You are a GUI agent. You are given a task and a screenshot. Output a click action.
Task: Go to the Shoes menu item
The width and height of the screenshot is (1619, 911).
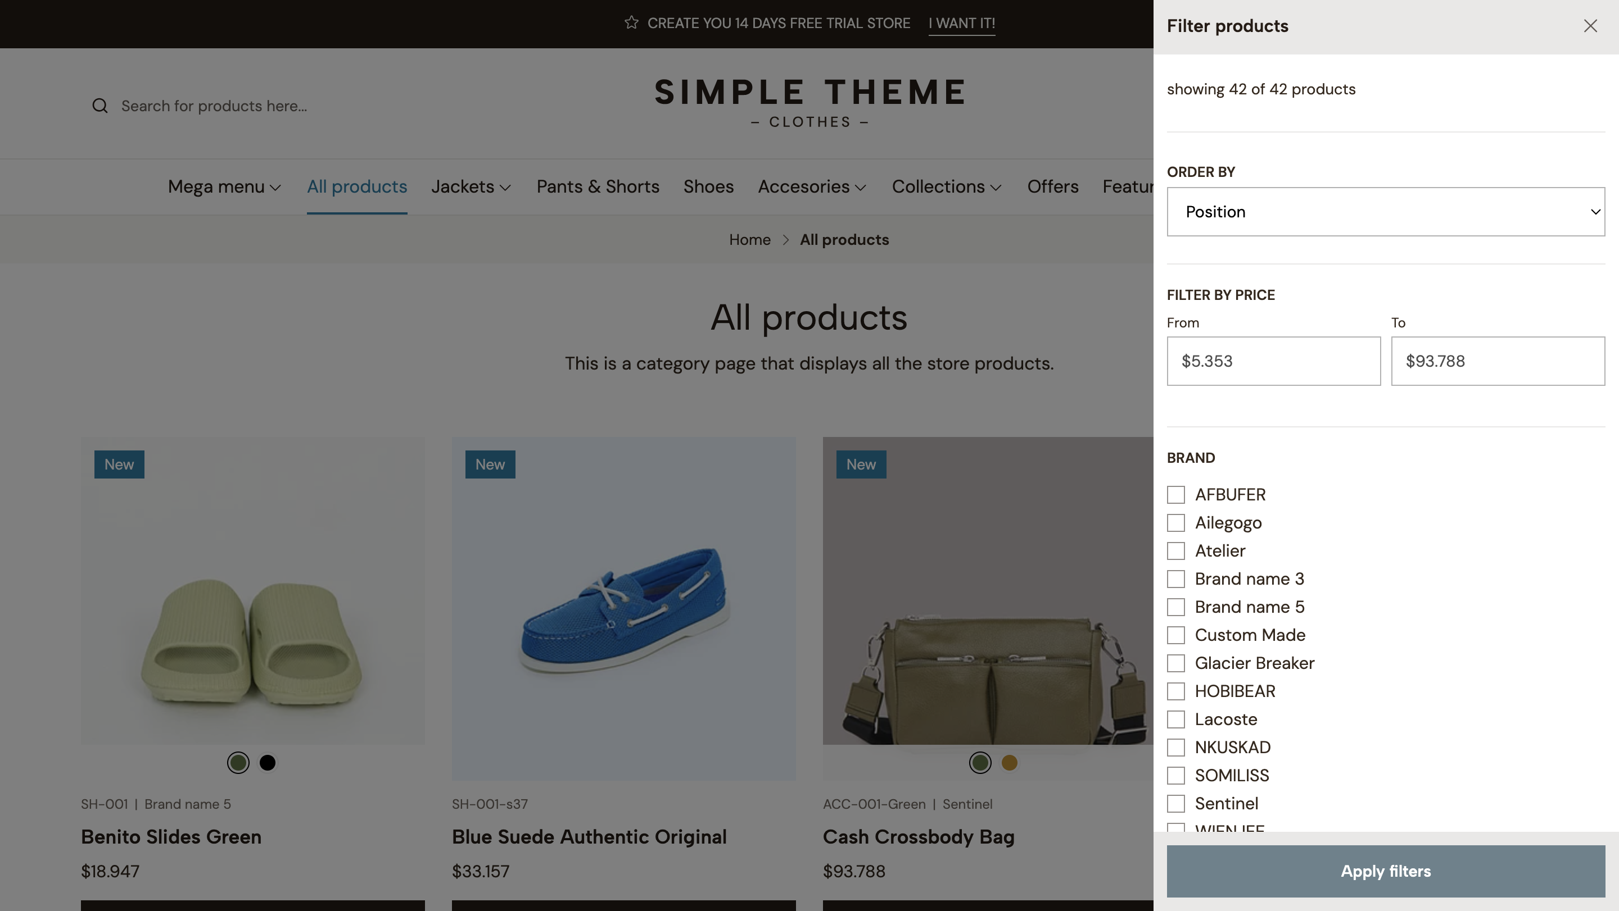pos(708,187)
